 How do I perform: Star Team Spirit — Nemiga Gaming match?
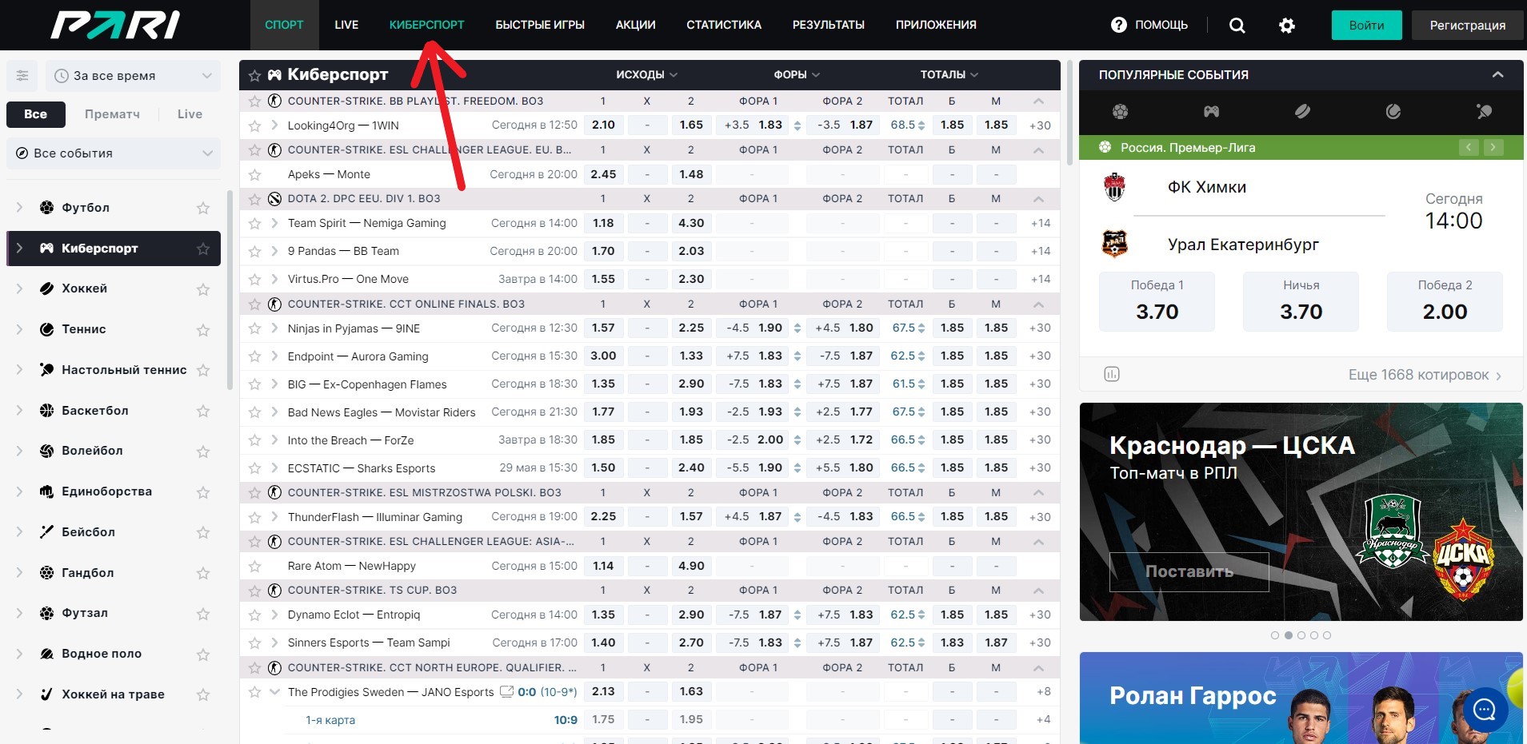254,223
